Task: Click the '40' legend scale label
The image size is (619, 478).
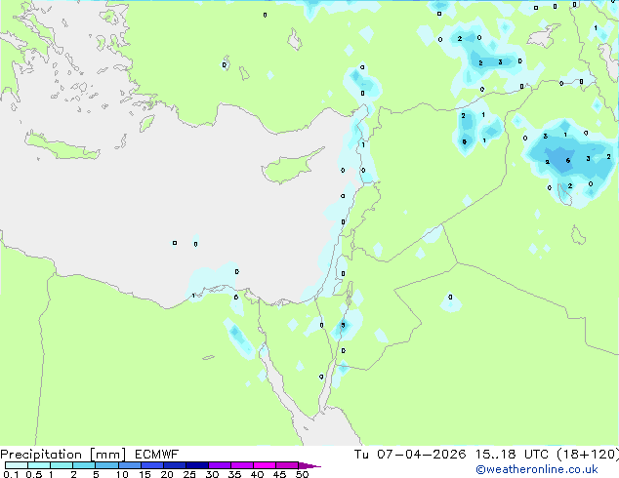Action: click(257, 474)
